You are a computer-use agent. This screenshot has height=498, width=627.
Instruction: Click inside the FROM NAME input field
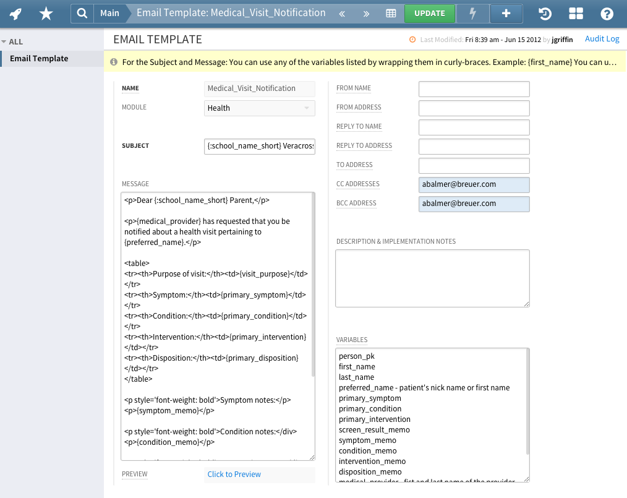(474, 88)
